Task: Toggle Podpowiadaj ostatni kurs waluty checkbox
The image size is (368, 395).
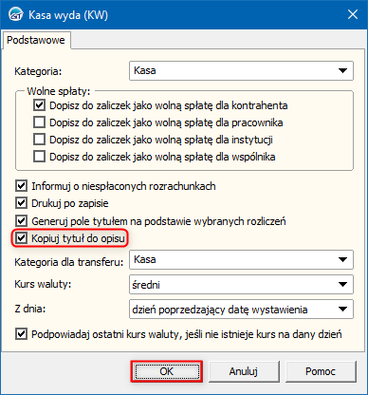Action: (21, 334)
